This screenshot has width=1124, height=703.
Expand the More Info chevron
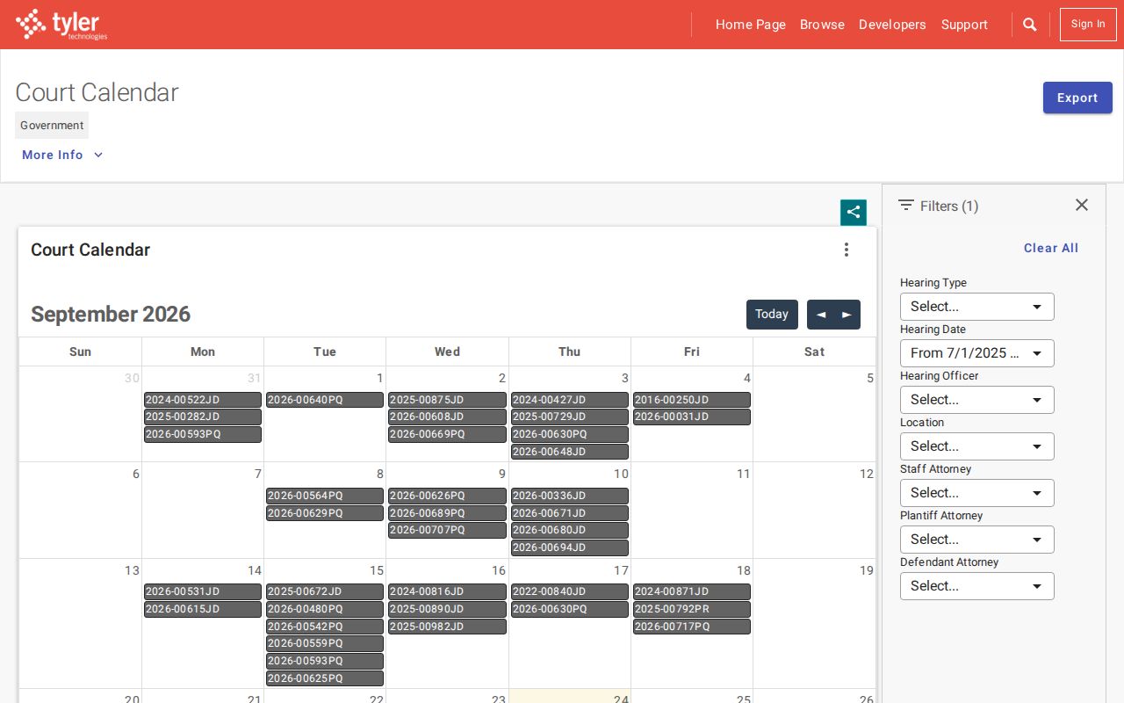(x=98, y=155)
